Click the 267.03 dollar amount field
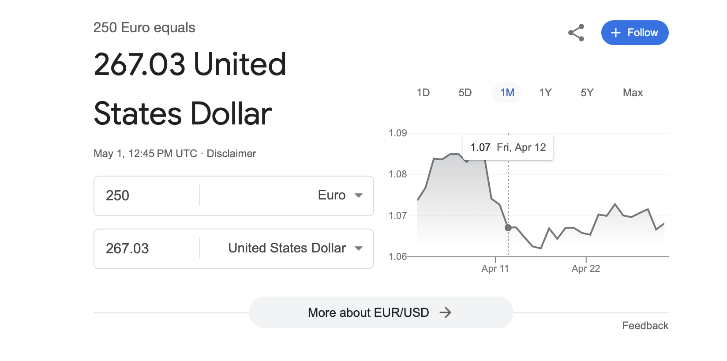 pos(147,248)
